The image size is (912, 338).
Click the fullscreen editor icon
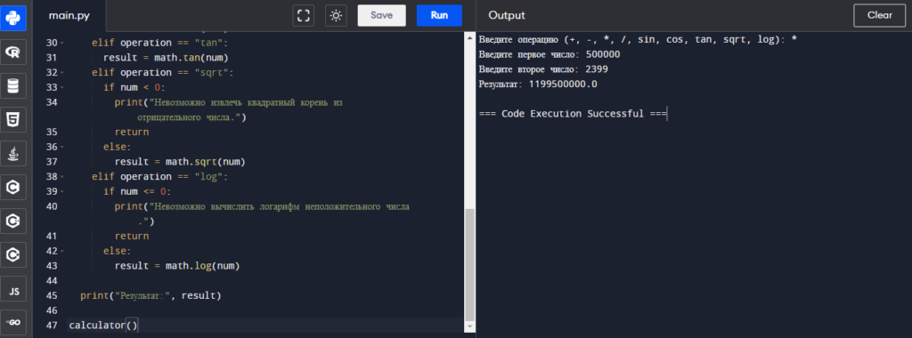(x=303, y=16)
